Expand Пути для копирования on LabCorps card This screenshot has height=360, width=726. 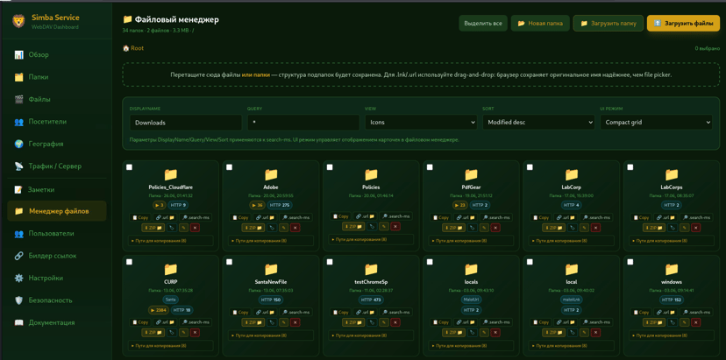coord(672,241)
